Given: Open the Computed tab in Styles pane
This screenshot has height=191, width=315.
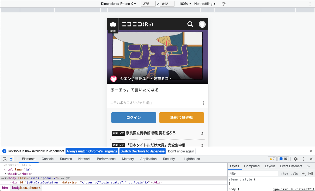Looking at the screenshot, I should point(252,166).
